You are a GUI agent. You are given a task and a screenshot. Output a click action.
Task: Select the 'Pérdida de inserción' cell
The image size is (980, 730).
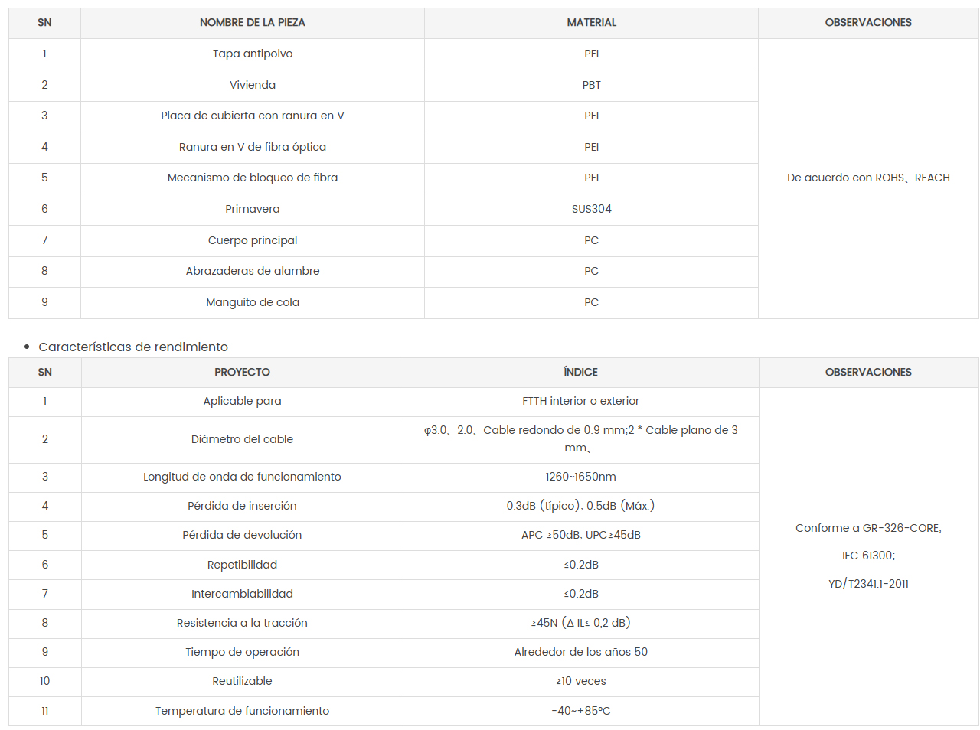tap(242, 506)
